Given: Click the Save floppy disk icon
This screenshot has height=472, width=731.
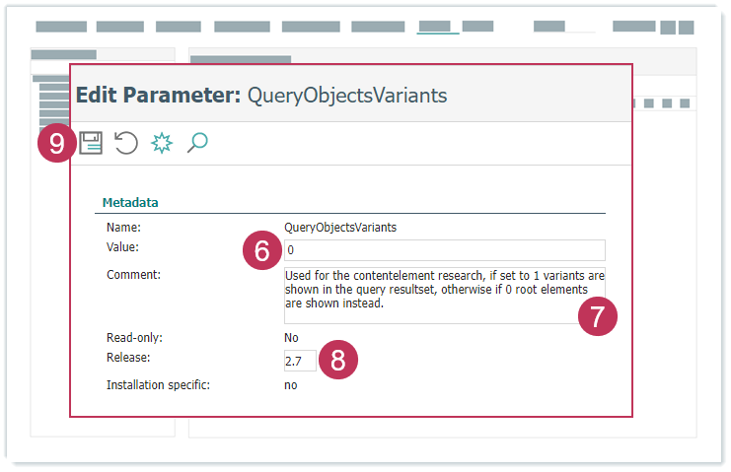Looking at the screenshot, I should click(x=91, y=144).
